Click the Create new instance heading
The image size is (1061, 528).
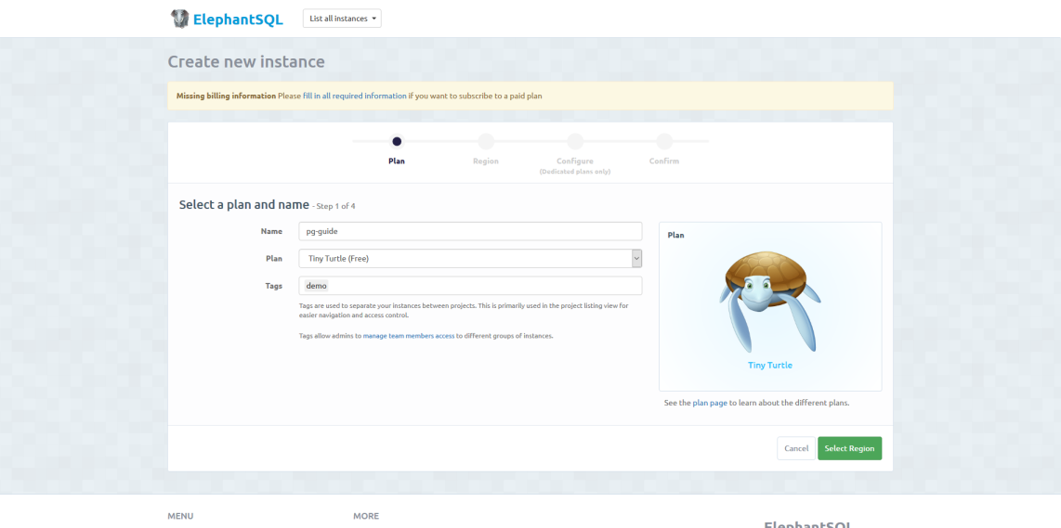246,61
